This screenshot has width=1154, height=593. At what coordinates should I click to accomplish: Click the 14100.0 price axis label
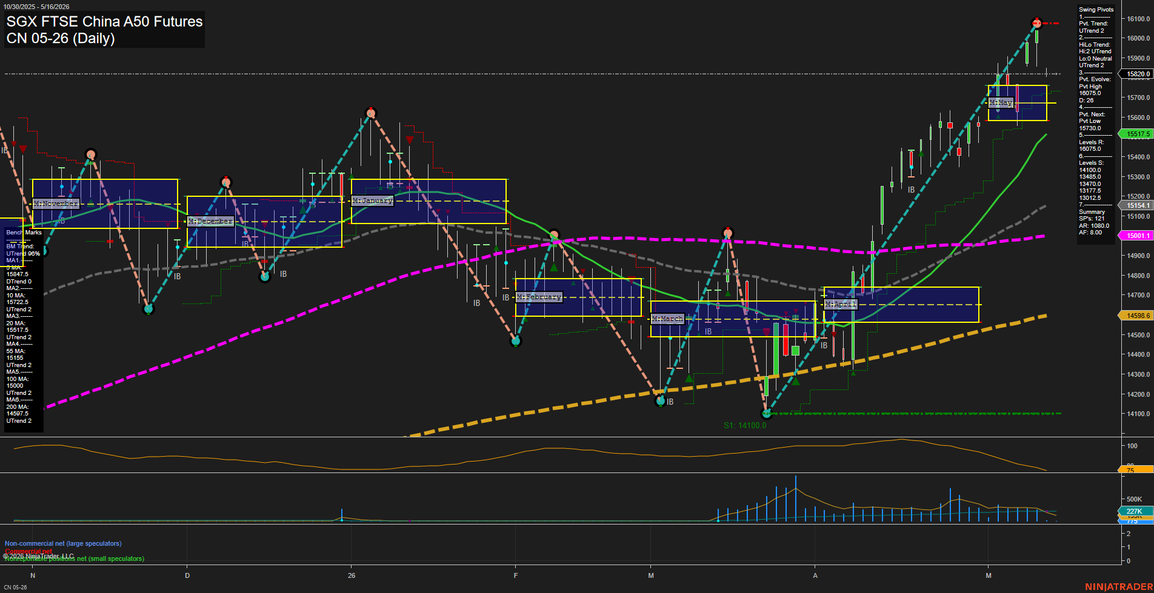[1138, 414]
